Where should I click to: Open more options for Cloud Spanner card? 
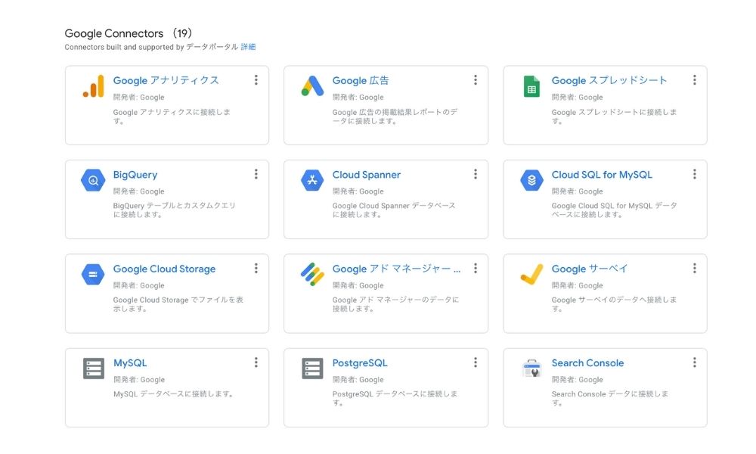(476, 174)
